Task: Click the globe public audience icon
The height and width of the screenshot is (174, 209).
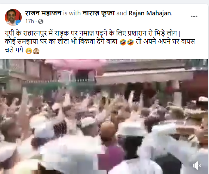Action: pos(41,21)
